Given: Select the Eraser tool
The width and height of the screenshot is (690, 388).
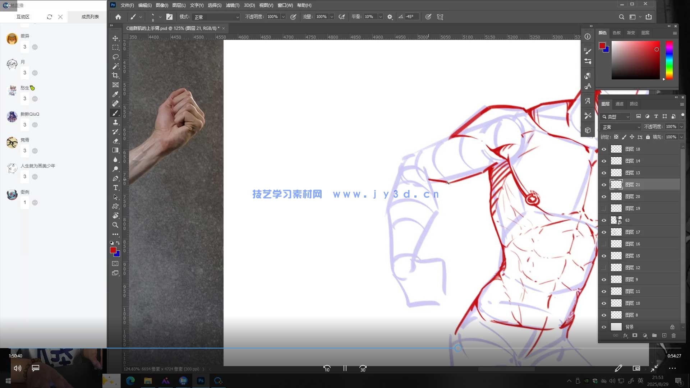Looking at the screenshot, I should [x=115, y=141].
